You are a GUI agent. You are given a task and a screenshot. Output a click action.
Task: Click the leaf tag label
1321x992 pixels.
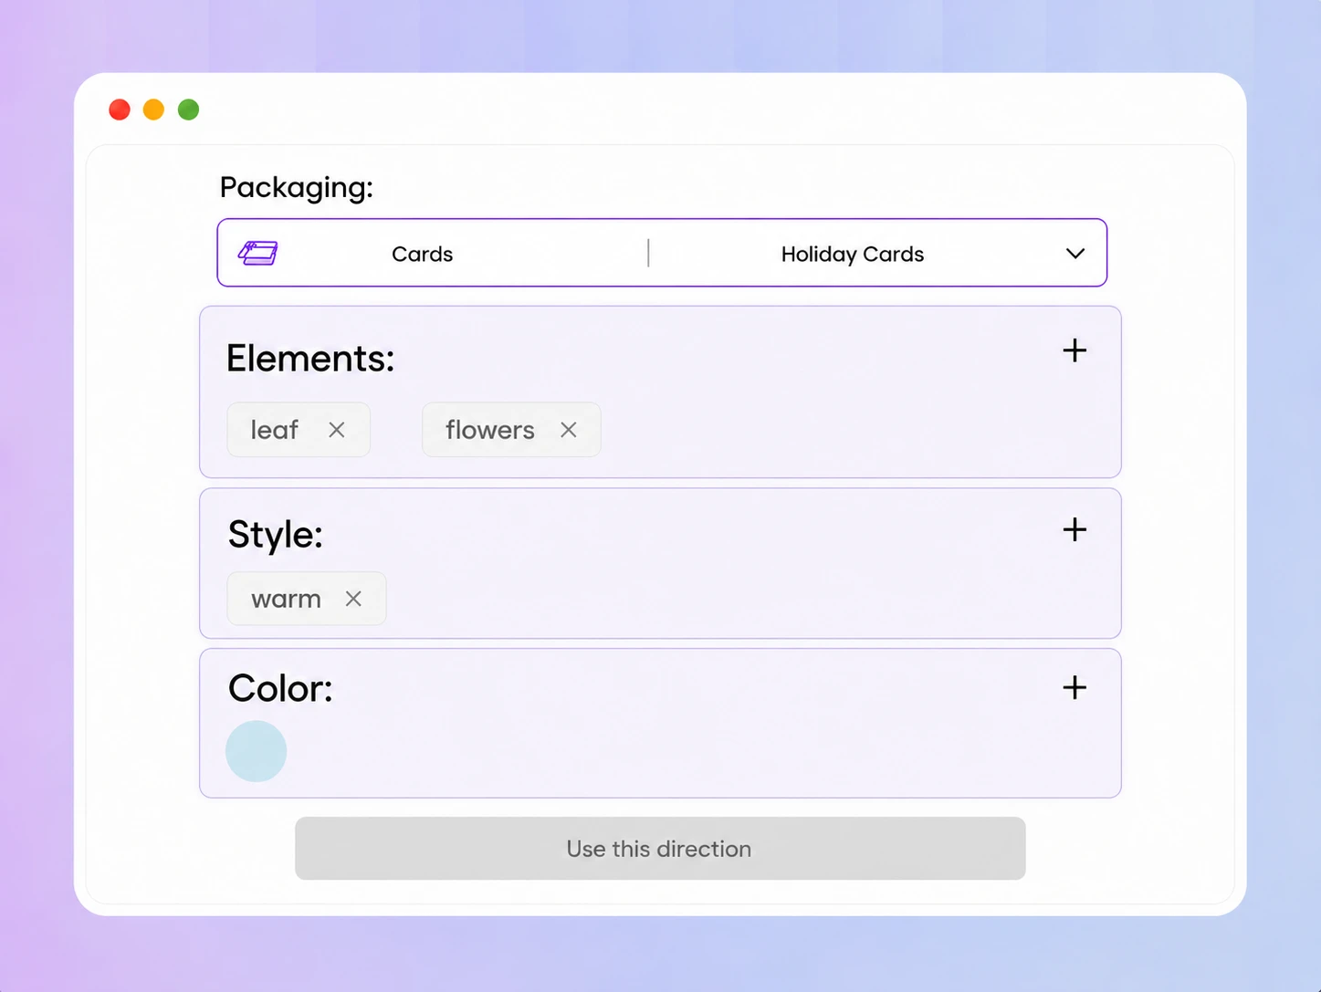click(274, 430)
